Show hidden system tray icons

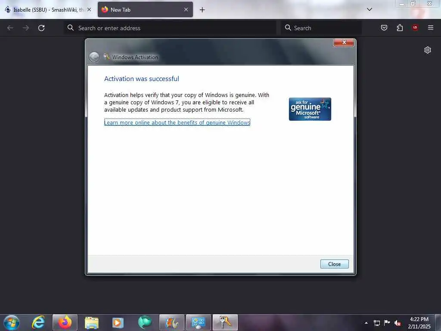coord(366,323)
